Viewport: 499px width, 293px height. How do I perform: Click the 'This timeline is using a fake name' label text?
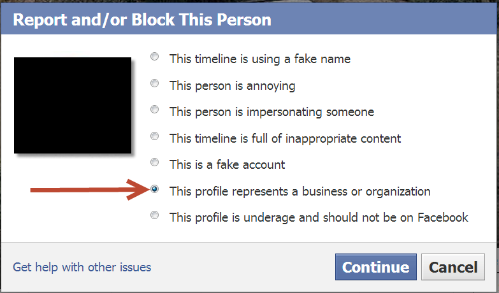click(259, 59)
